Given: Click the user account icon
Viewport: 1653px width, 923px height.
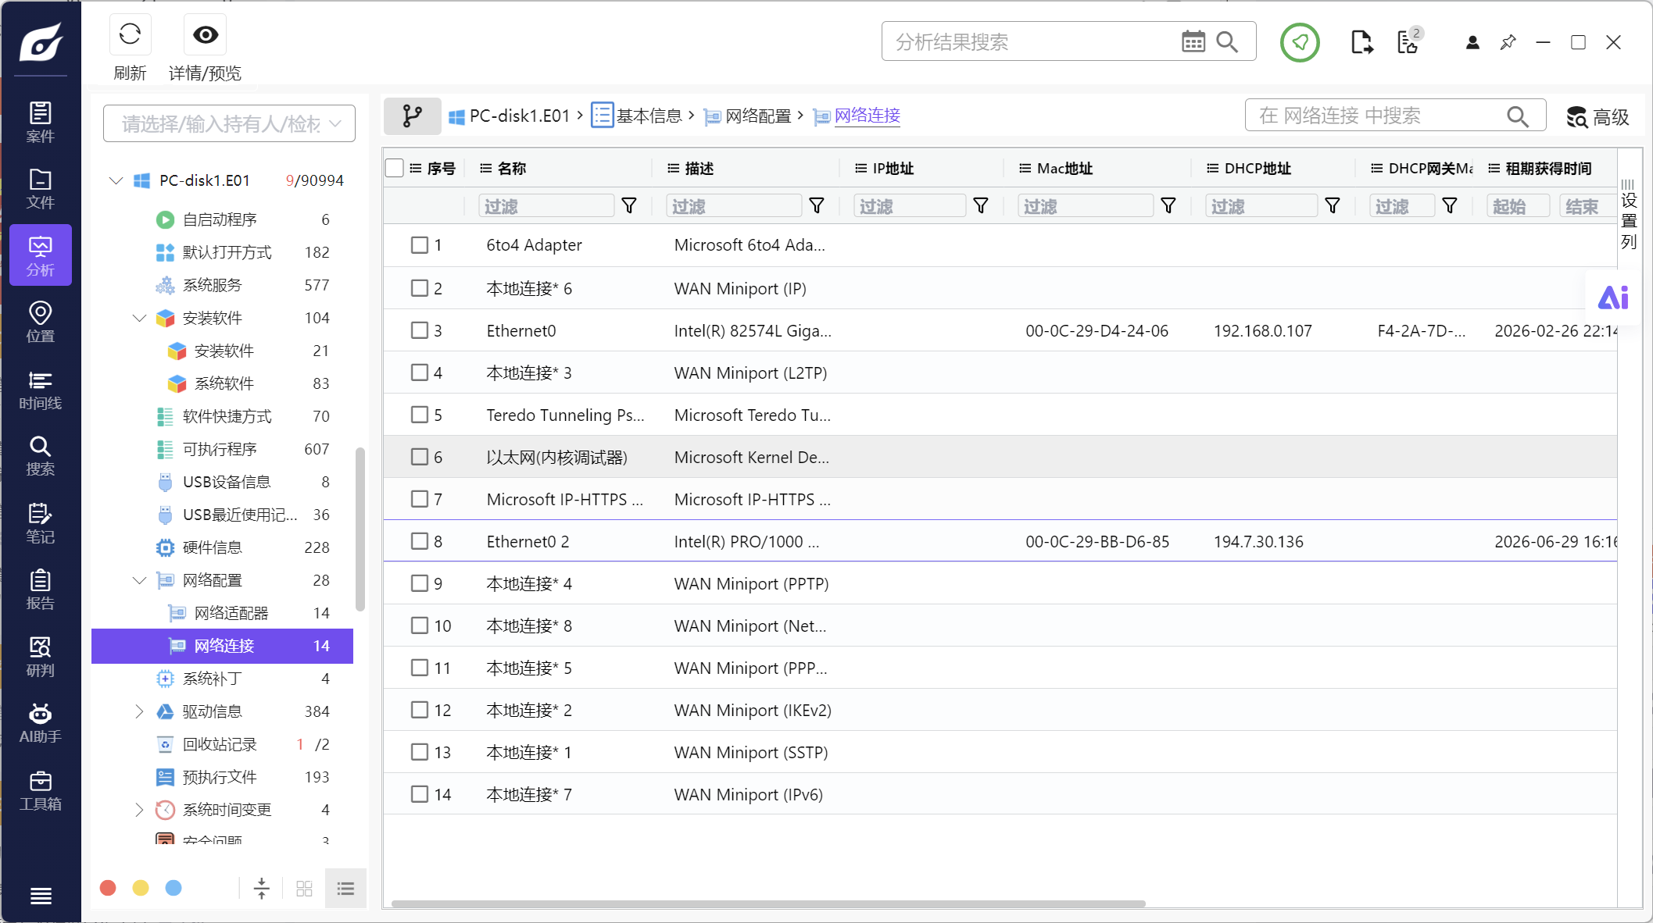Looking at the screenshot, I should [1472, 42].
